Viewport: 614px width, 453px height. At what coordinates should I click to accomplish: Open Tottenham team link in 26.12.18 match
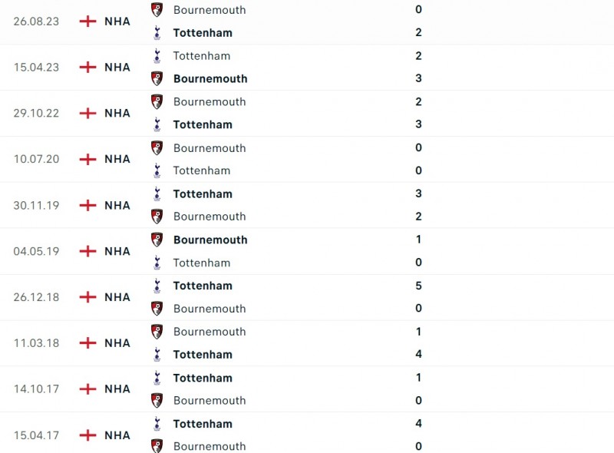pyautogui.click(x=203, y=286)
